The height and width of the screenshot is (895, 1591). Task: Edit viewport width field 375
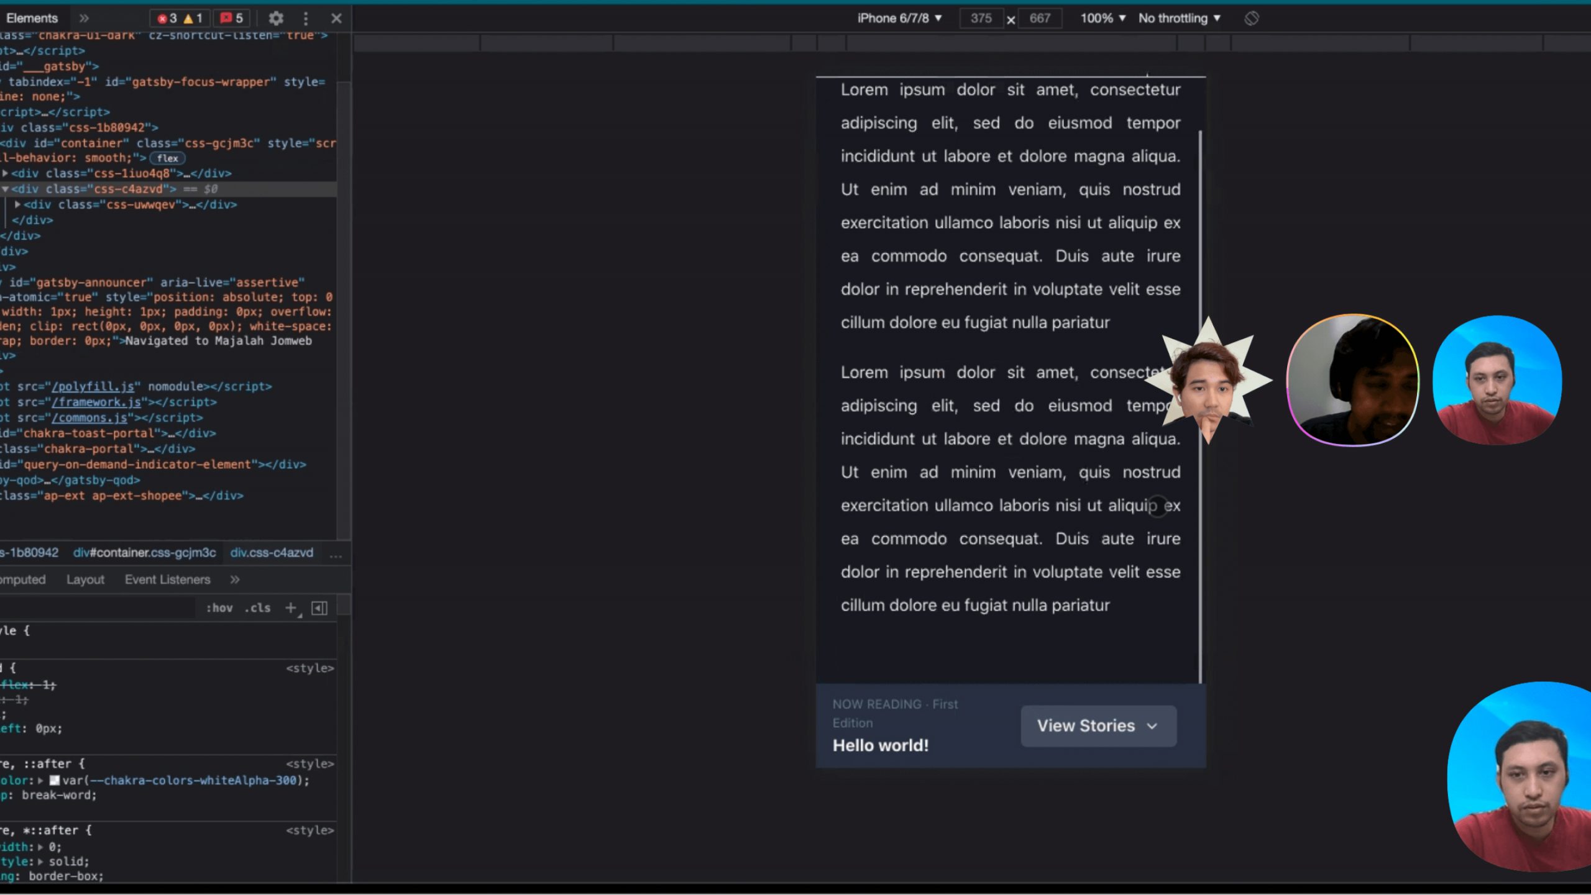pos(981,18)
